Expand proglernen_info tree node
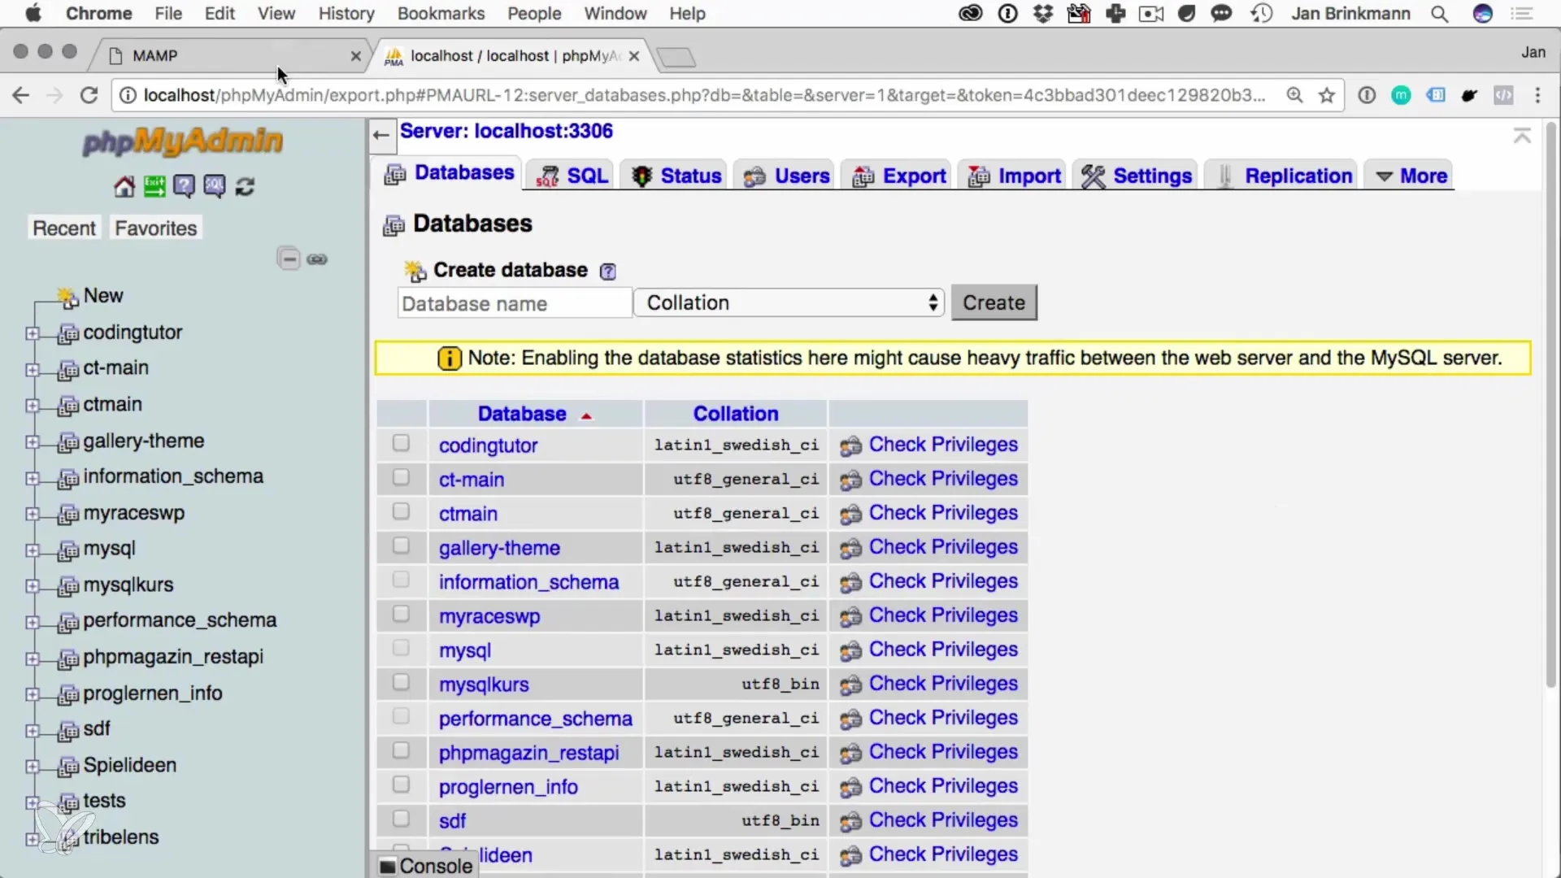 point(32,695)
